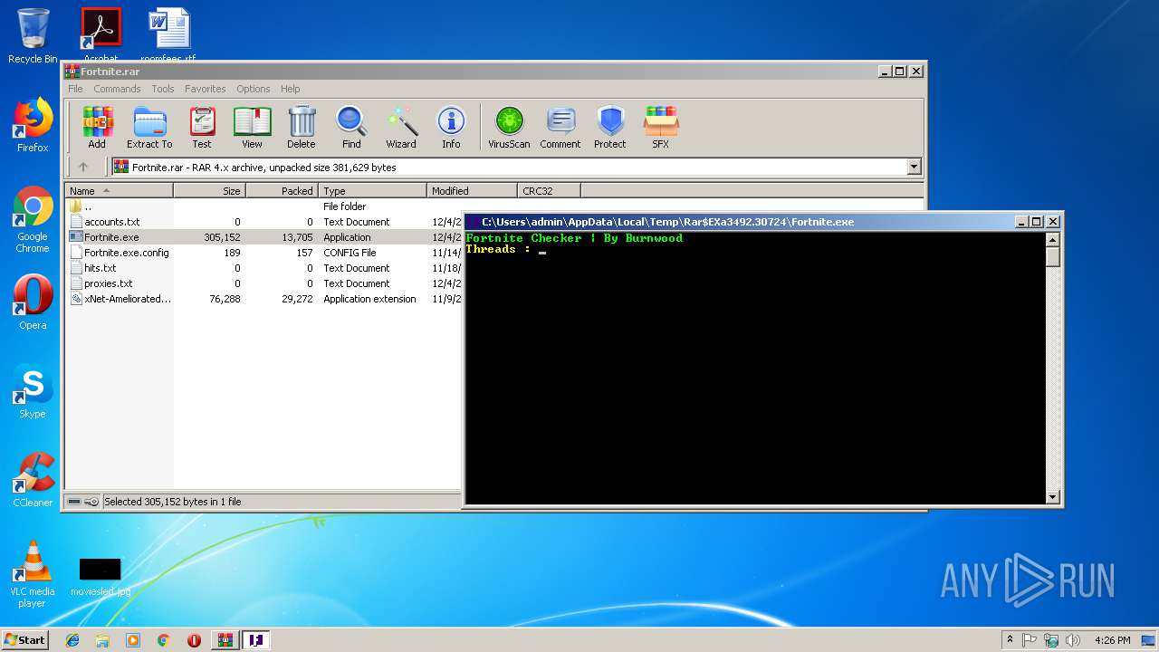This screenshot has width=1159, height=652.
Task: Run VirusScan on the archive
Action: pos(509,128)
